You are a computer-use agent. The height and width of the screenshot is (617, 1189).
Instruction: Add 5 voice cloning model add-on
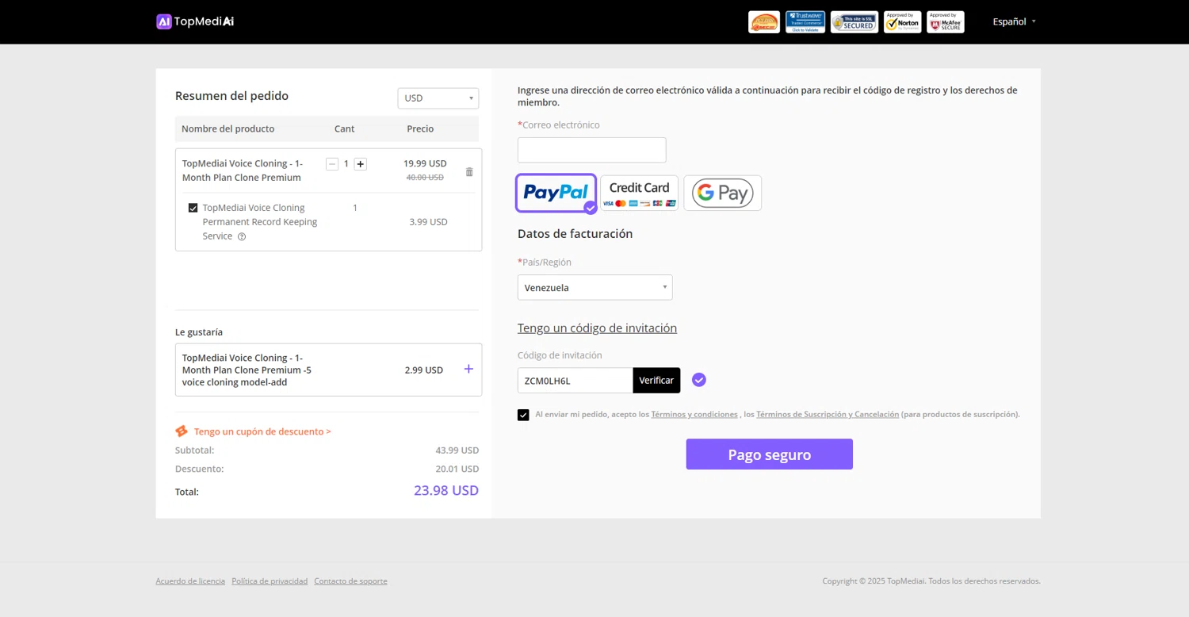468,369
